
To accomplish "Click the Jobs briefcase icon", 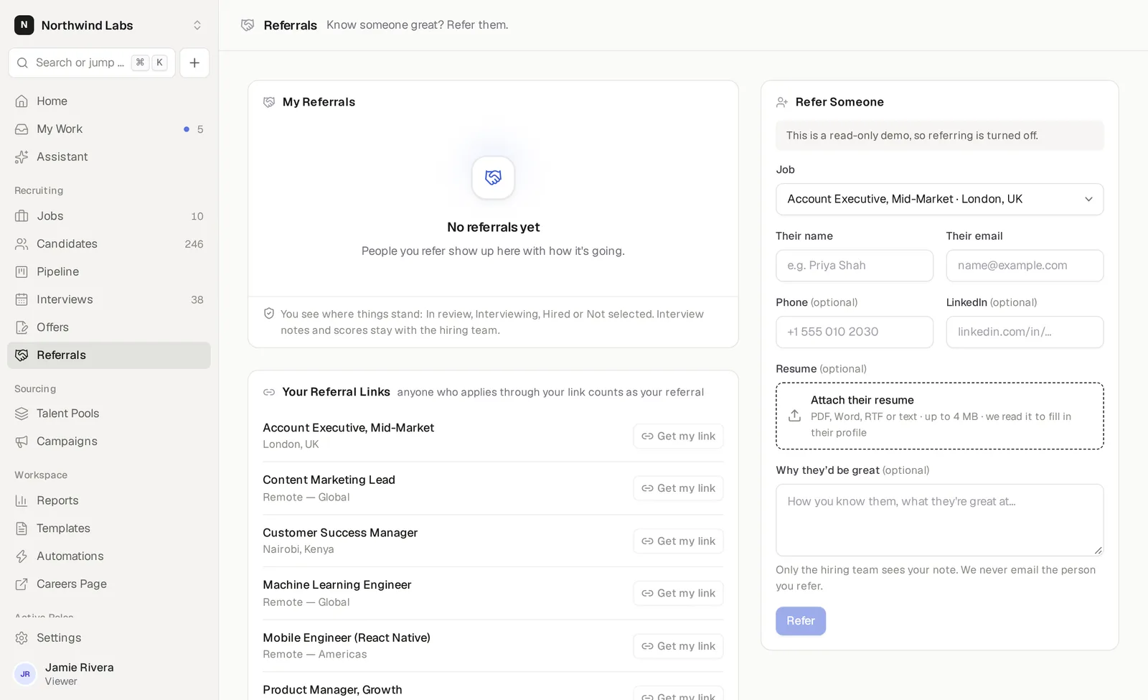I will click(22, 216).
